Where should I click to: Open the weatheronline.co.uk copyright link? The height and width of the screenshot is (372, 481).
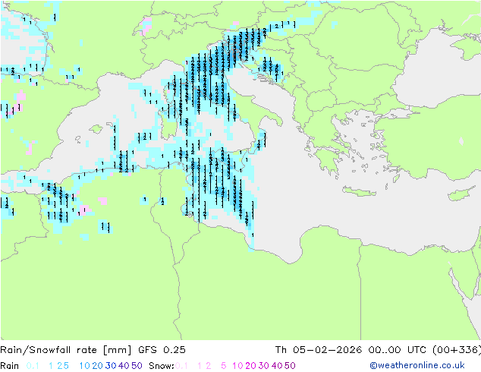417,366
